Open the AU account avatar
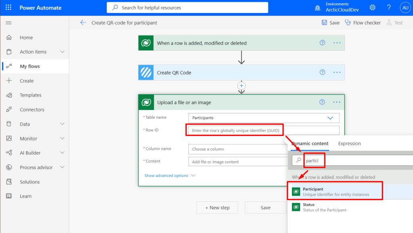Viewport: 413px width, 233px height. pos(405,8)
